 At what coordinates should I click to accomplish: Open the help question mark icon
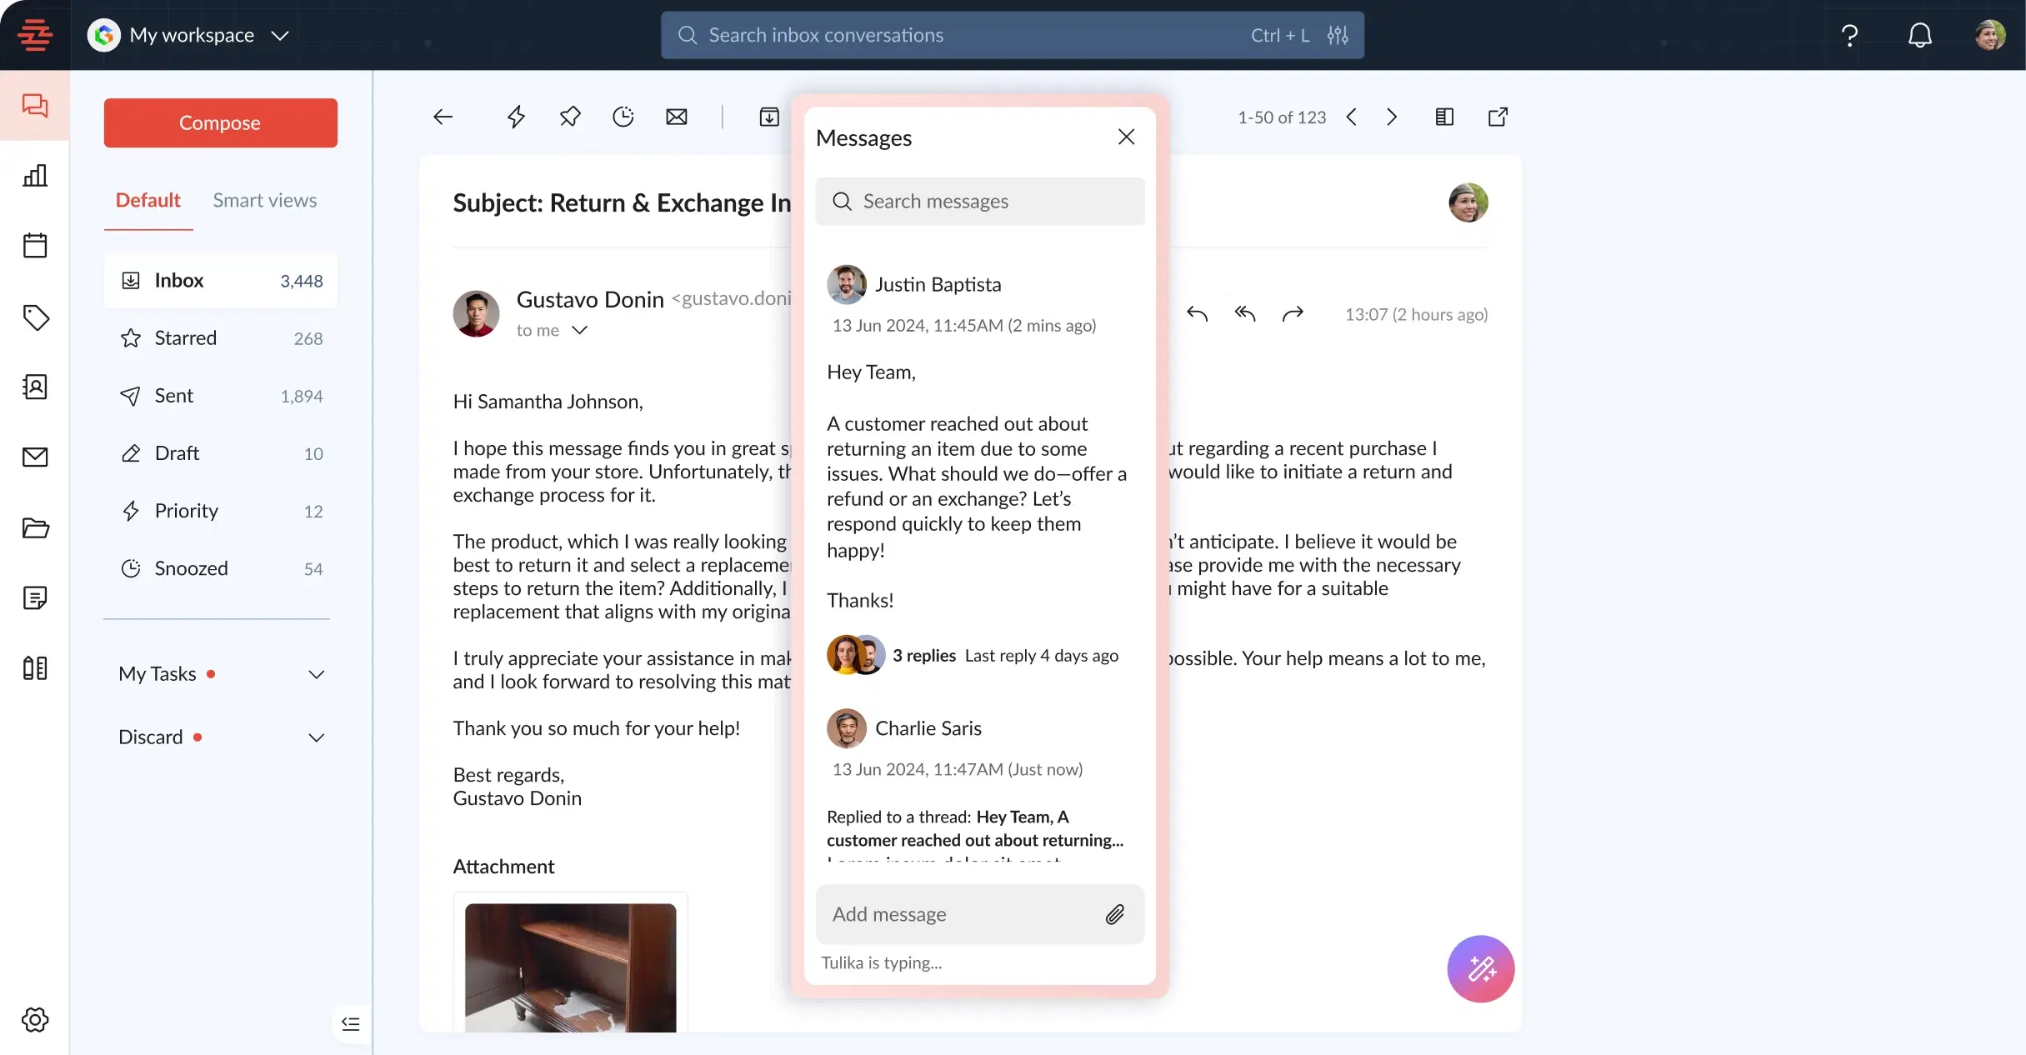tap(1849, 35)
